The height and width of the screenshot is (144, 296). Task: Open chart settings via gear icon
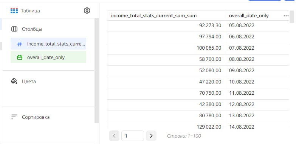coord(87,11)
